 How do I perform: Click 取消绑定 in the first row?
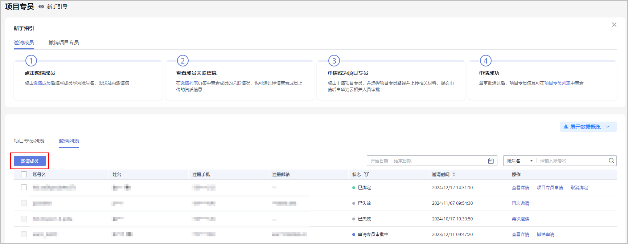coord(579,188)
